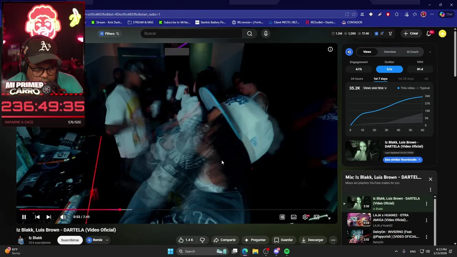The height and width of the screenshot is (257, 457).
Task: Select the Outlier 3.1x metric
Action: click(x=390, y=69)
